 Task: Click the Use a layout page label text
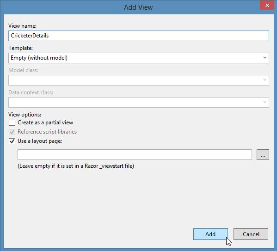click(x=40, y=141)
